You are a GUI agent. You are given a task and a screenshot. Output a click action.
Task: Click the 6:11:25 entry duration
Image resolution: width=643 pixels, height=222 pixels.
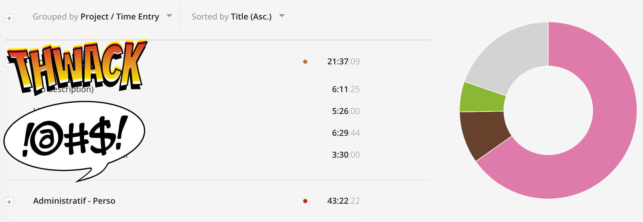click(x=346, y=89)
